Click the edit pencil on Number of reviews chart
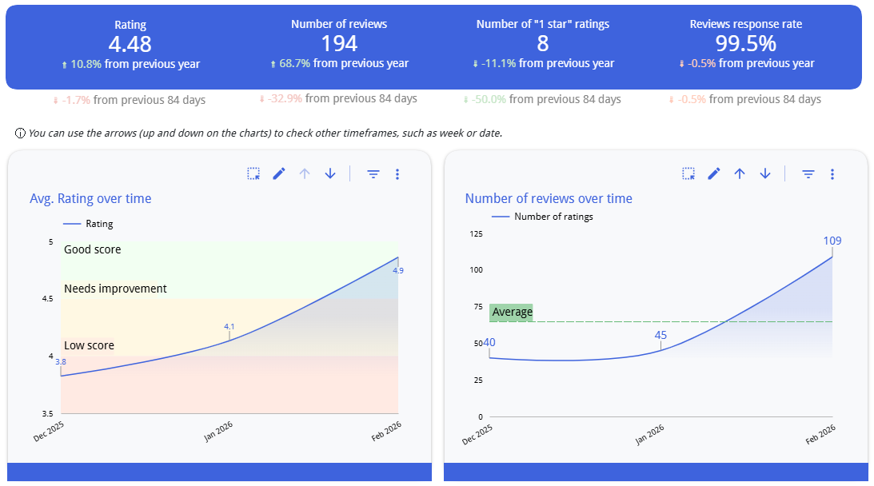 click(714, 173)
